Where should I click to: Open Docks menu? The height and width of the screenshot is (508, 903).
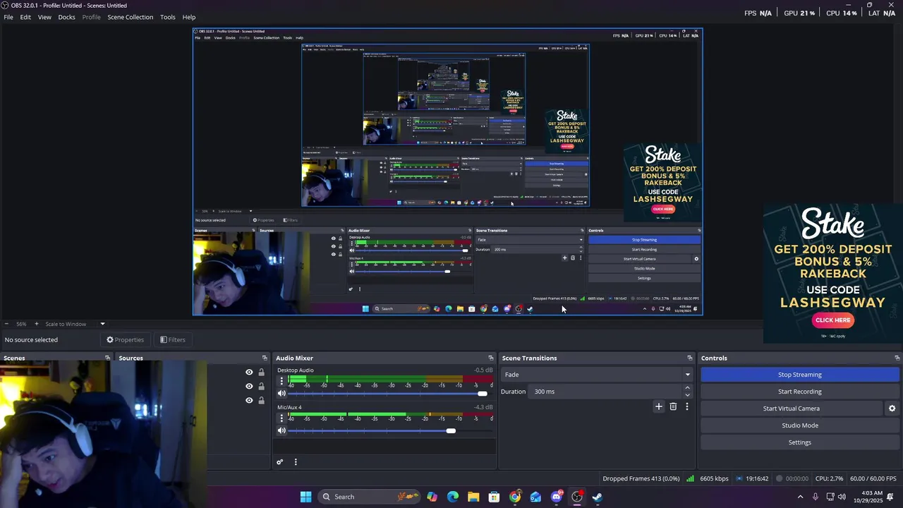(x=66, y=17)
